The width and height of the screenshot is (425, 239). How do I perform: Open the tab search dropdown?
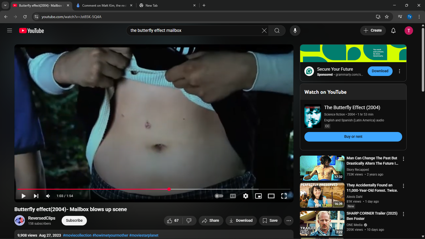pyautogui.click(x=5, y=5)
